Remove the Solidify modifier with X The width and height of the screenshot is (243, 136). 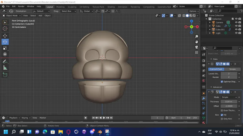235,92
